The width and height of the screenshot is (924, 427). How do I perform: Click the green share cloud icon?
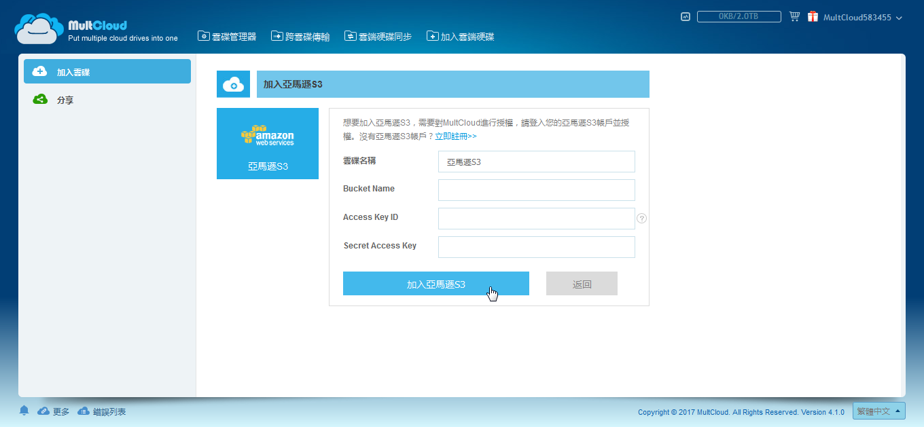point(40,99)
